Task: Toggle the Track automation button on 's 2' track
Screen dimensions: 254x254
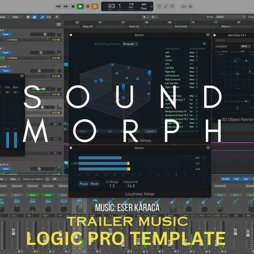Action: [x=5, y=34]
